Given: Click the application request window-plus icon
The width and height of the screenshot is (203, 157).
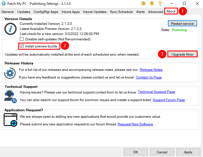Looking at the screenshot, I should coord(10,120).
